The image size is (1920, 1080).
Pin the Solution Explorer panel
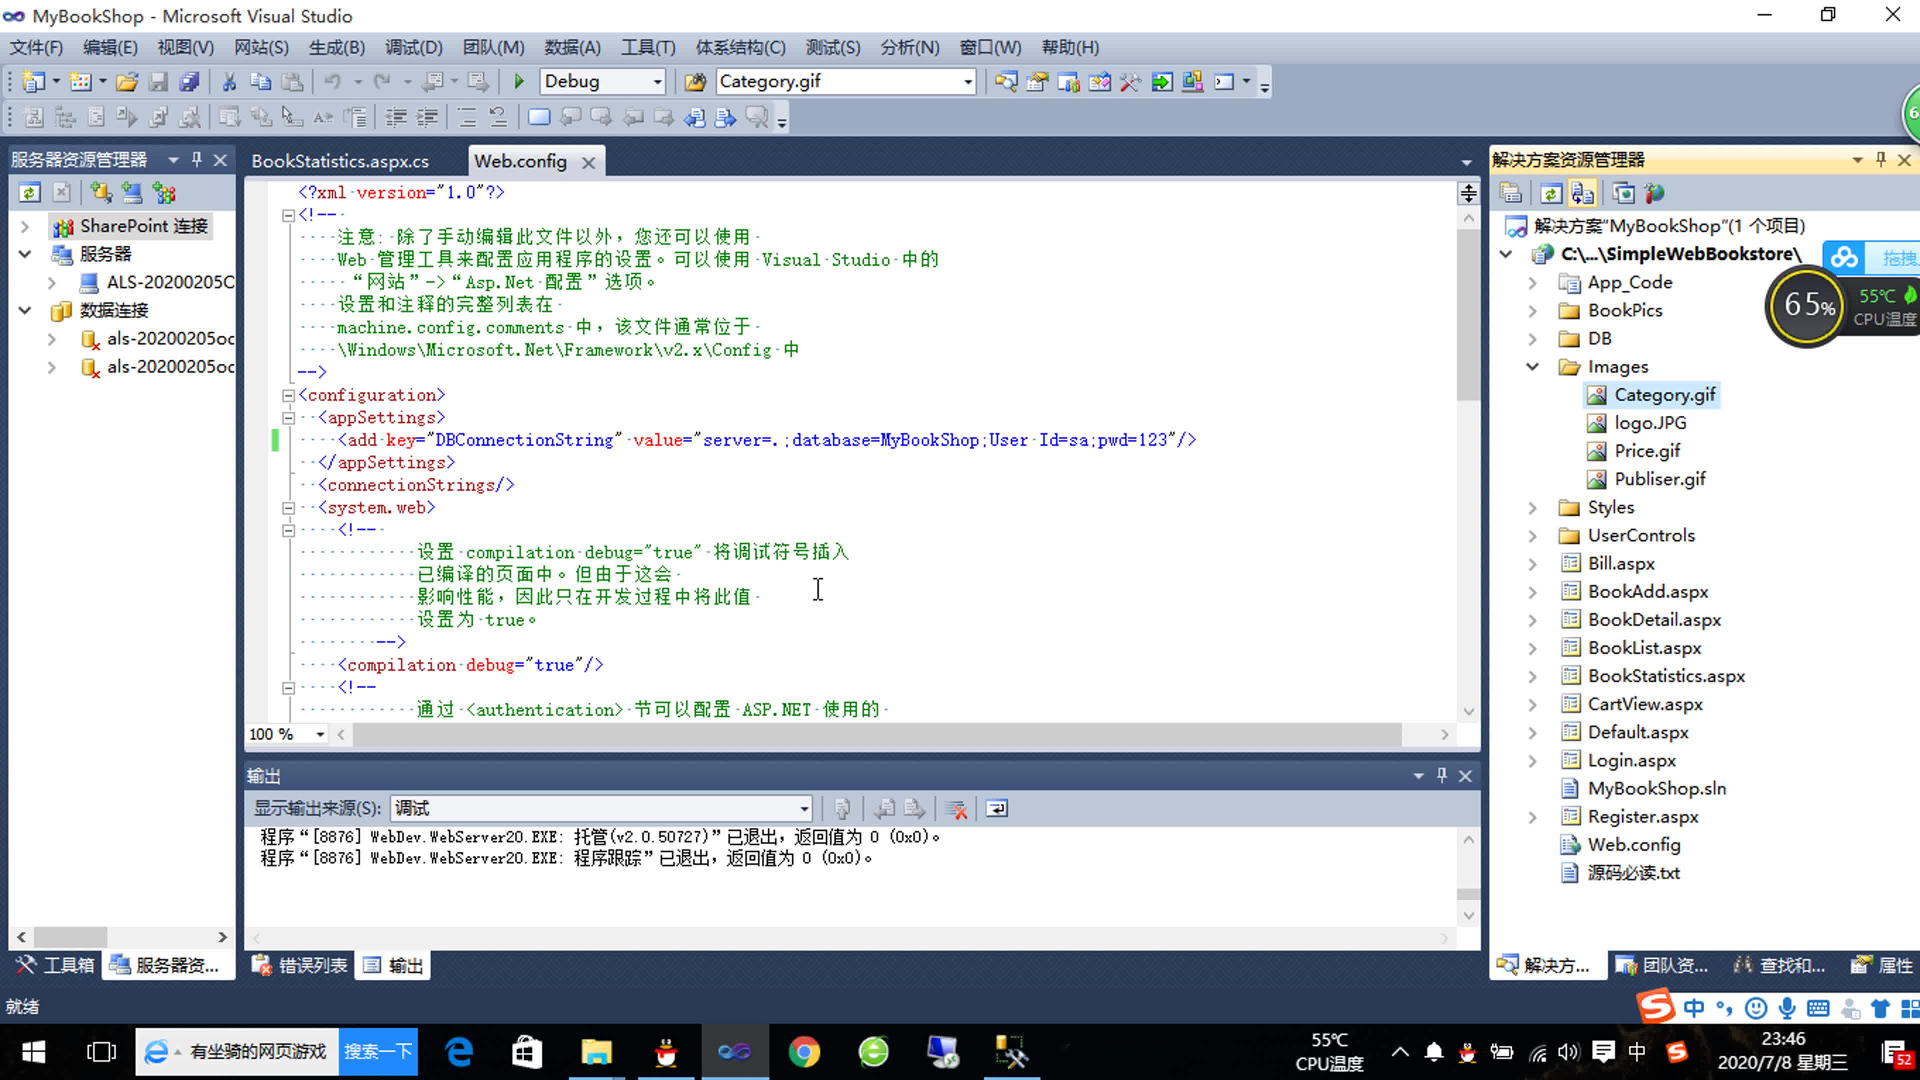point(1880,159)
